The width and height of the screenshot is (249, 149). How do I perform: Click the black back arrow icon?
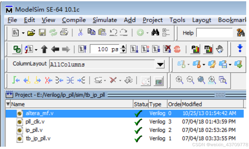[55, 49]
